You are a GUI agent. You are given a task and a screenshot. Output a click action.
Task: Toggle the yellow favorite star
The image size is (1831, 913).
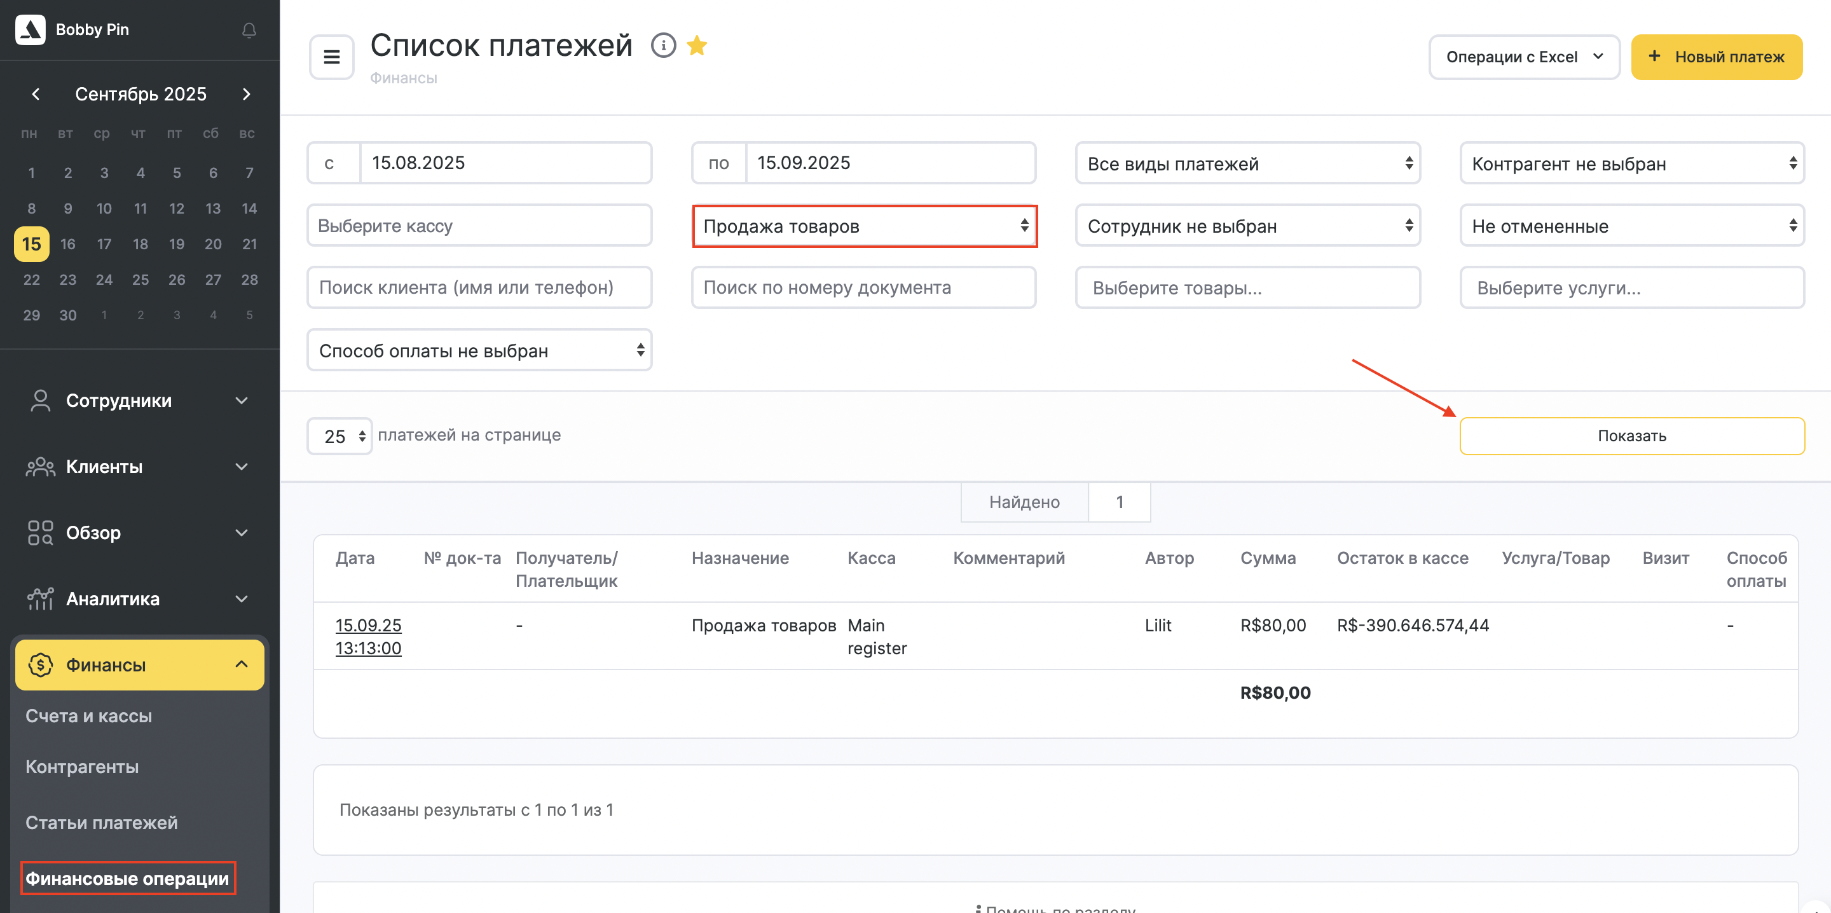pos(697,46)
